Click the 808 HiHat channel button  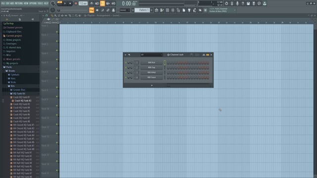click(x=152, y=73)
